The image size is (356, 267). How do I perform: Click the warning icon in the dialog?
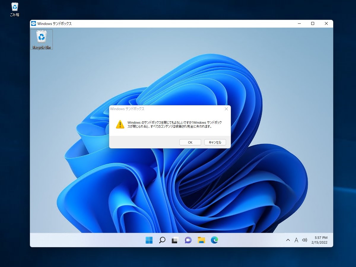120,125
